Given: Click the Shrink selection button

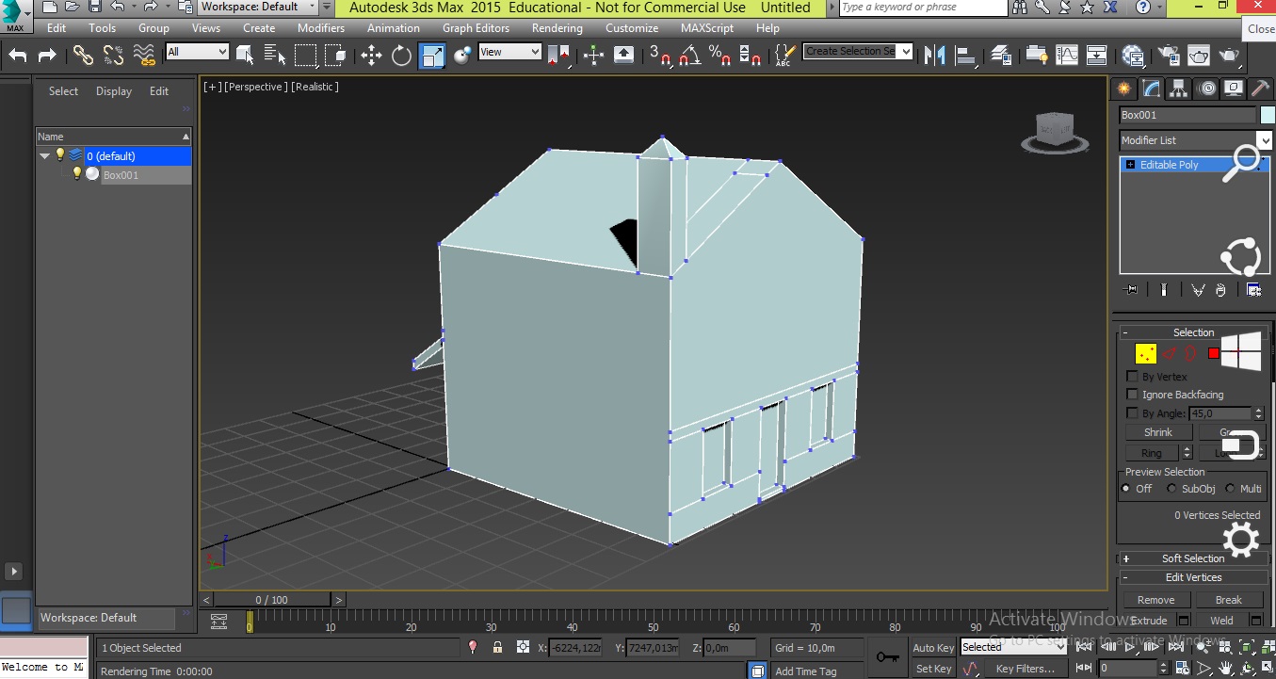Looking at the screenshot, I should tap(1157, 432).
